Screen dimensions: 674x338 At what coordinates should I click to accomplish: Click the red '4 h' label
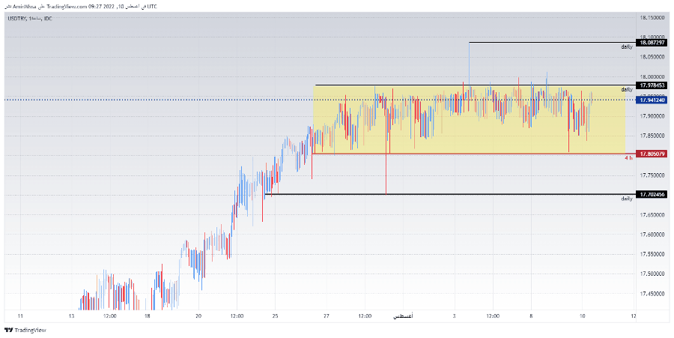(x=629, y=158)
